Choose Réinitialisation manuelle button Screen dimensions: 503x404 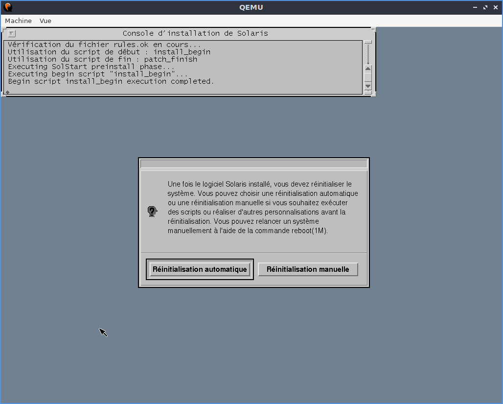[x=308, y=269]
